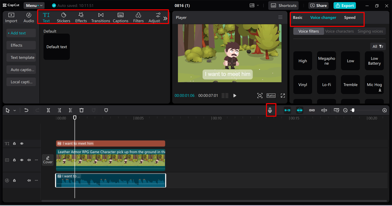The height and width of the screenshot is (206, 392).
Task: Download the Mic Hog voice filter
Action: coord(380,90)
